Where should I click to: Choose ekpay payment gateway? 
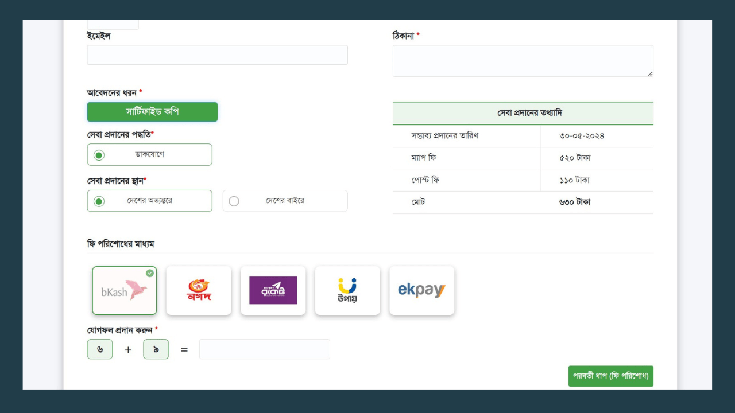(422, 290)
